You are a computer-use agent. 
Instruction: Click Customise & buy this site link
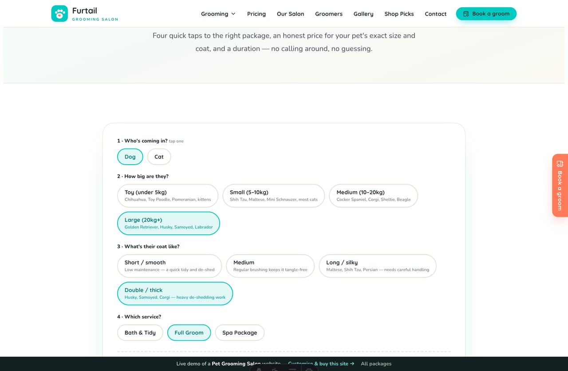(x=321, y=363)
